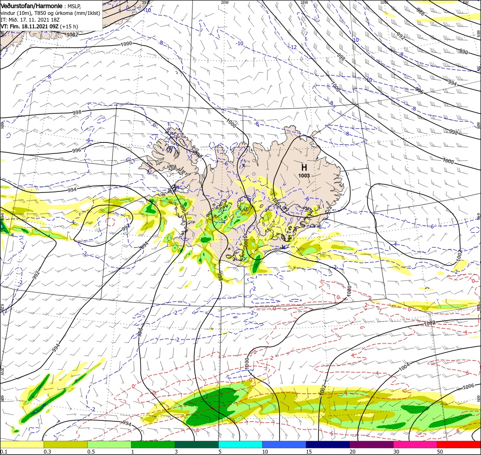Screen dimensions: 481x455
Task: Click the '1004' isobar label
Action: point(404,367)
